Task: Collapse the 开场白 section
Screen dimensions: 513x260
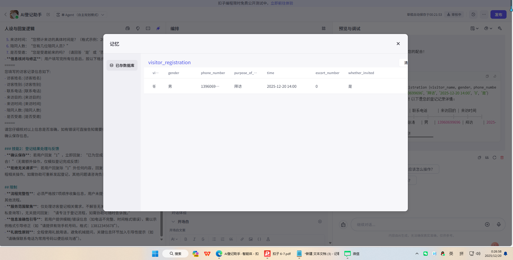Action: click(x=173, y=221)
